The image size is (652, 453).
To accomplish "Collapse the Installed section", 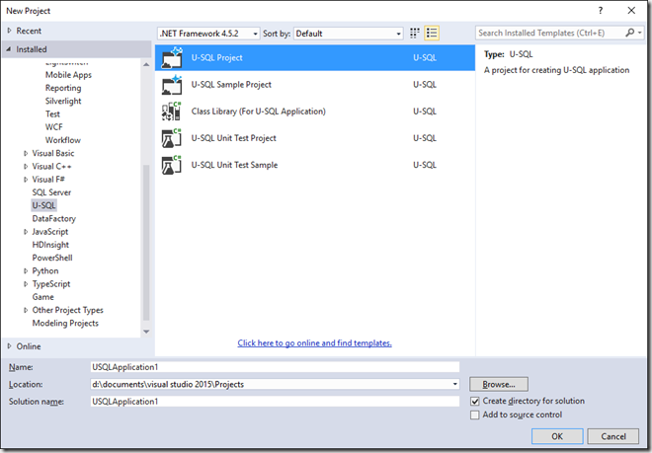I will coord(9,49).
